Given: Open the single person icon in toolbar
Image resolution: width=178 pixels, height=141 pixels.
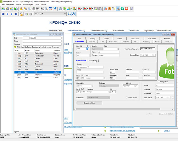Looking at the screenshot, I should (x=21, y=9).
